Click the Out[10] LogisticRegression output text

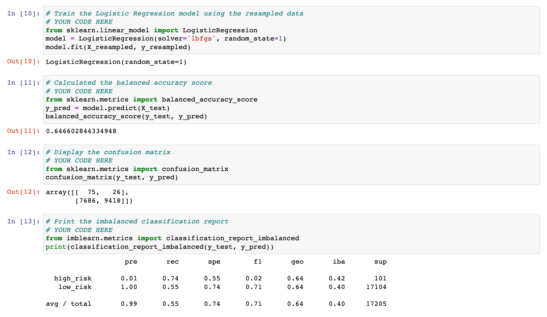click(x=116, y=62)
